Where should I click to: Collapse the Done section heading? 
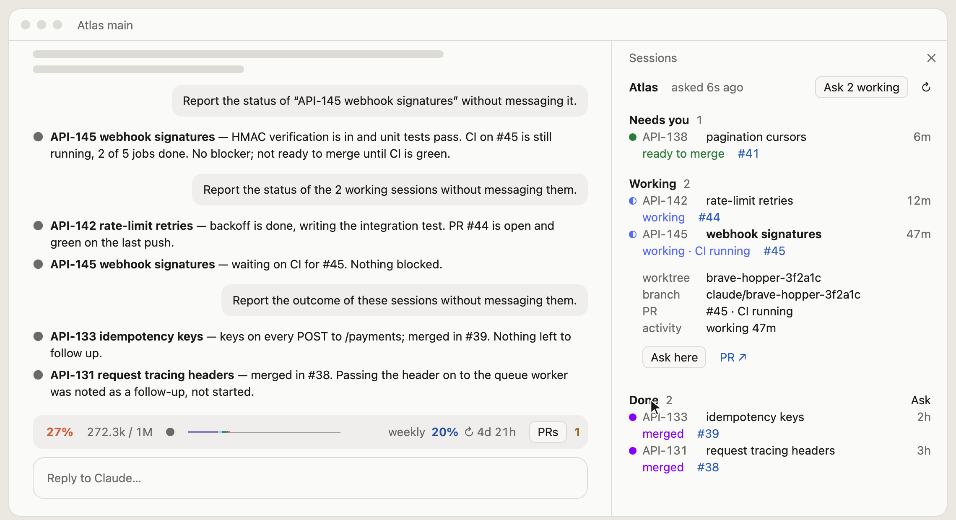pyautogui.click(x=644, y=400)
